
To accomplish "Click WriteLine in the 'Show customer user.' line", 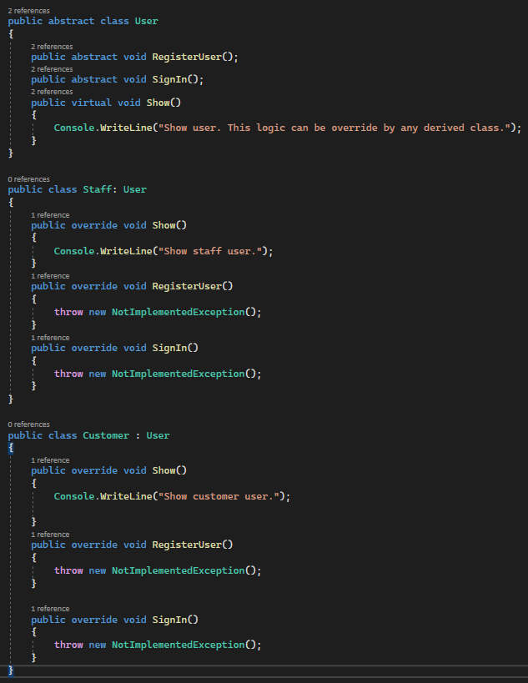I will 126,496.
